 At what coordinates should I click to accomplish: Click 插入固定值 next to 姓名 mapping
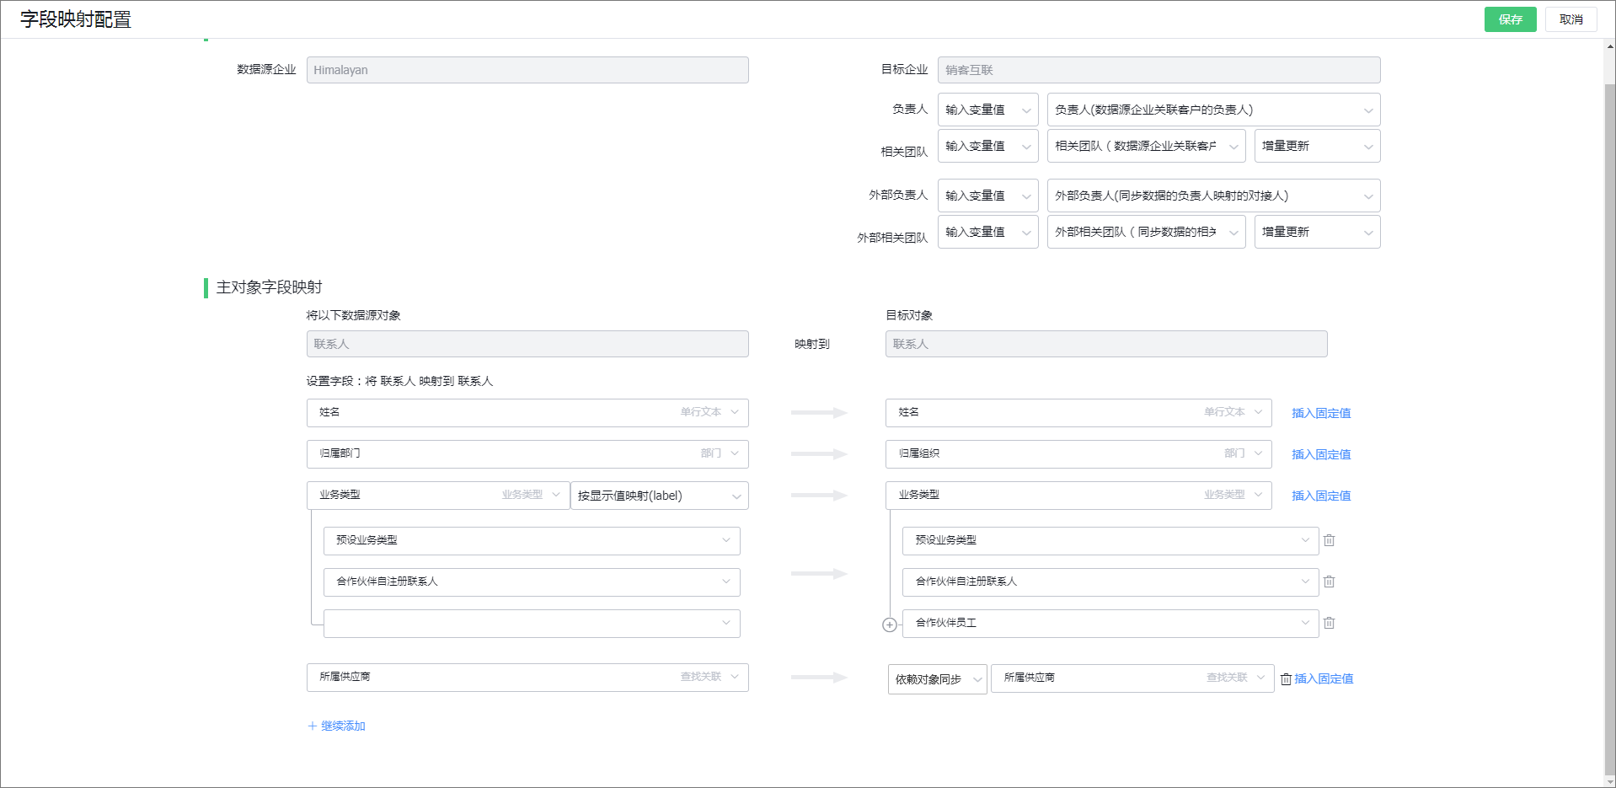tap(1320, 413)
